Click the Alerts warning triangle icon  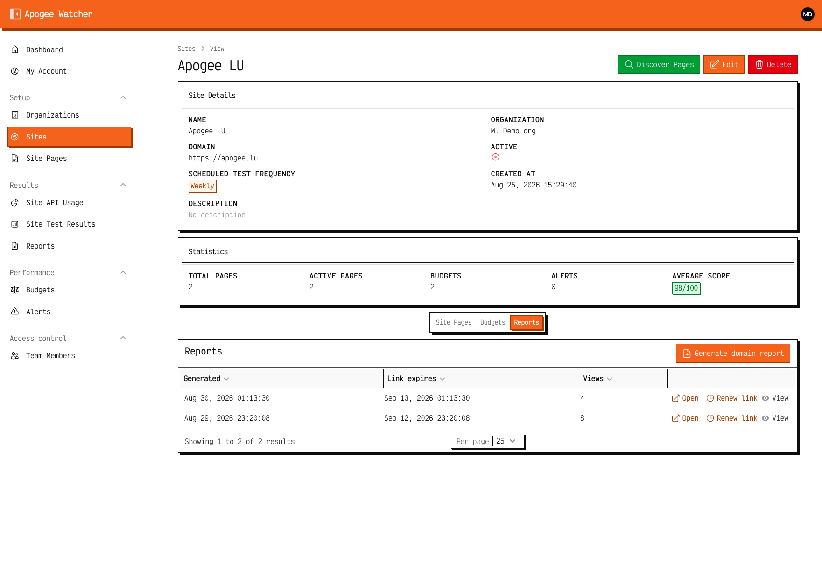(x=15, y=312)
